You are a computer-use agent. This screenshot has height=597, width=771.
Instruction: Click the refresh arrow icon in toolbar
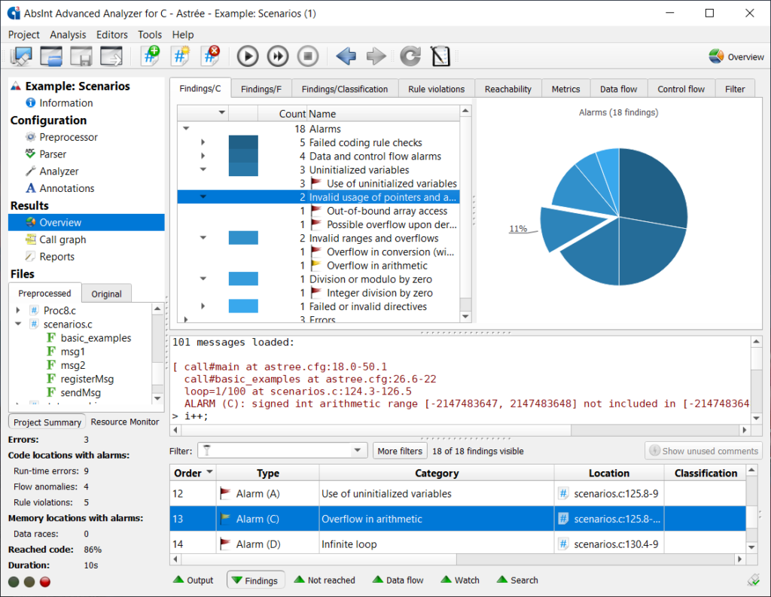pyautogui.click(x=410, y=56)
